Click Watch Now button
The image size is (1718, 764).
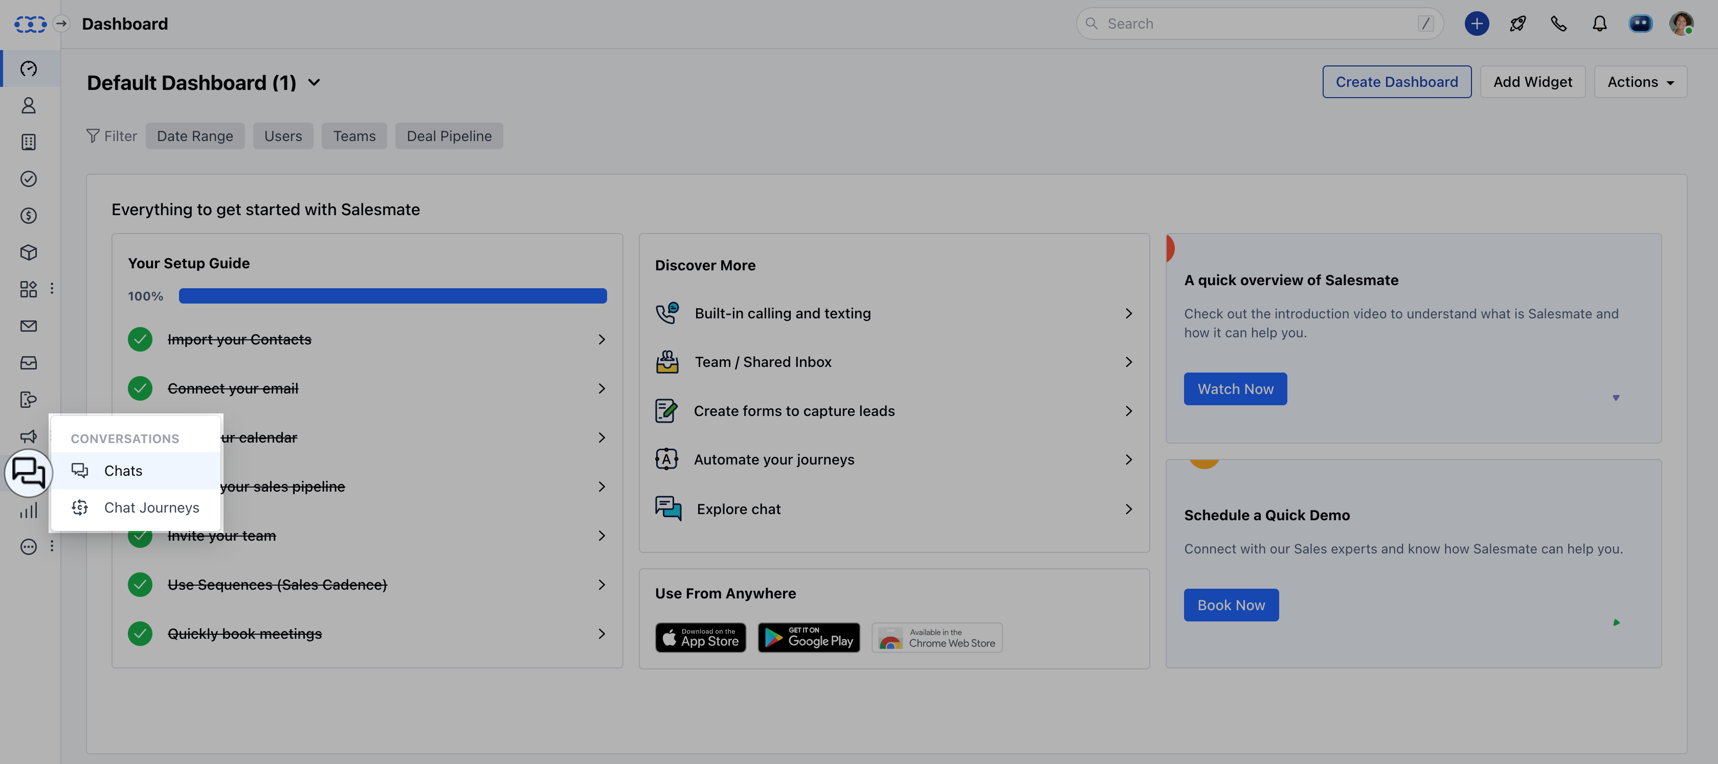[x=1235, y=388]
